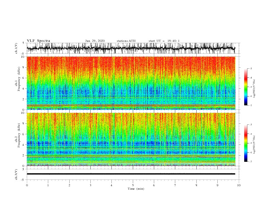Click the "station=ATH" header label
Image resolution: width=269 pixels, height=208 pixels.
coord(126,41)
